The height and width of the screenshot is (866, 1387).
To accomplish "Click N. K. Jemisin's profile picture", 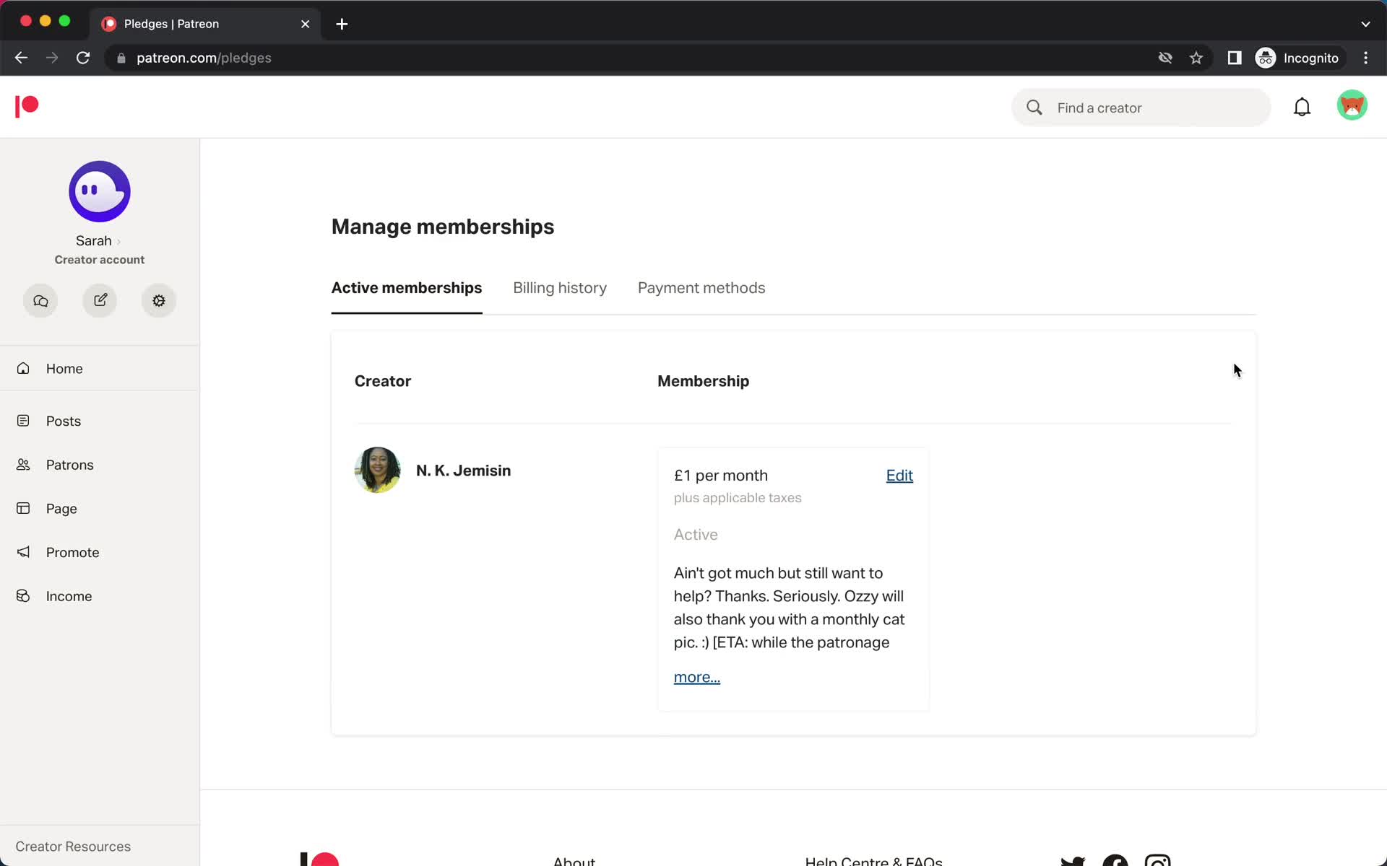I will (x=377, y=470).
